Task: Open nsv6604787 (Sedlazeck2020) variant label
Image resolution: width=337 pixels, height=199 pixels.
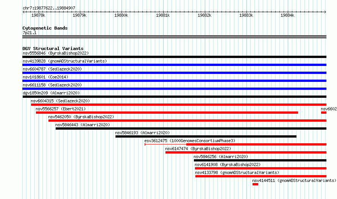Action: (x=52, y=69)
